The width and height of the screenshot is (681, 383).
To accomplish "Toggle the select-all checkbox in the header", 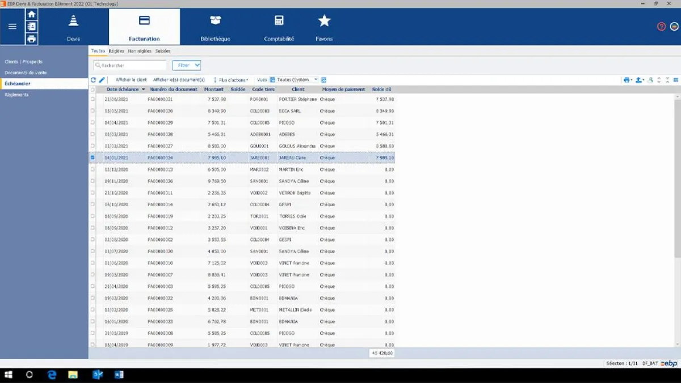I will (x=93, y=90).
